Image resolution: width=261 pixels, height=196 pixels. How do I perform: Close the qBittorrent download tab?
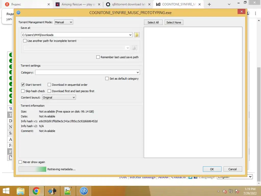(149, 4)
